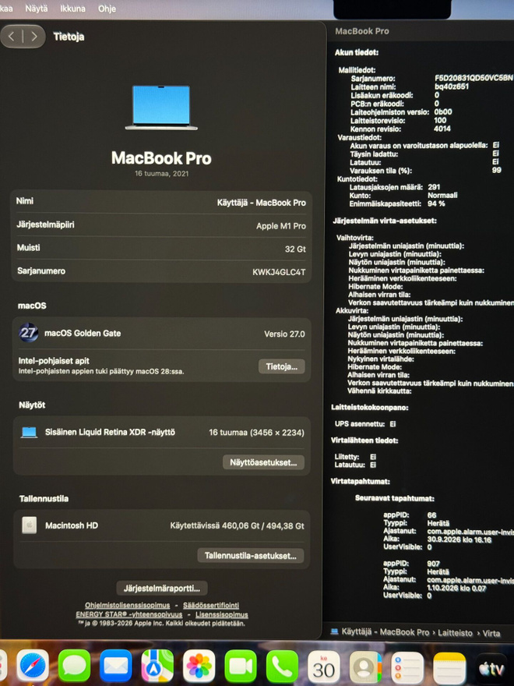This screenshot has height=686, width=514.
Task: Click Versio 27.0 text
Action: click(x=284, y=334)
